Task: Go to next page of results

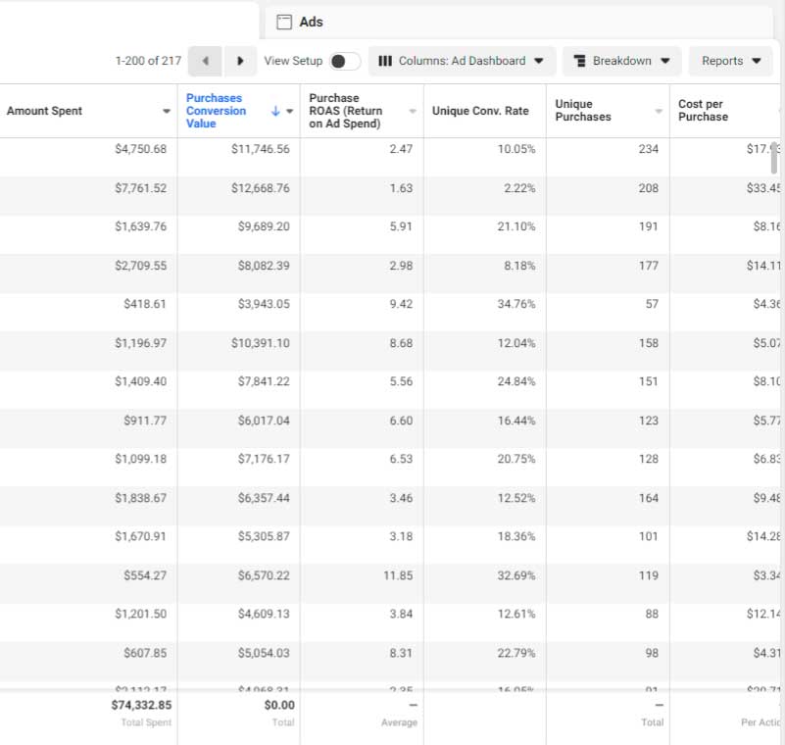Action: coord(240,61)
